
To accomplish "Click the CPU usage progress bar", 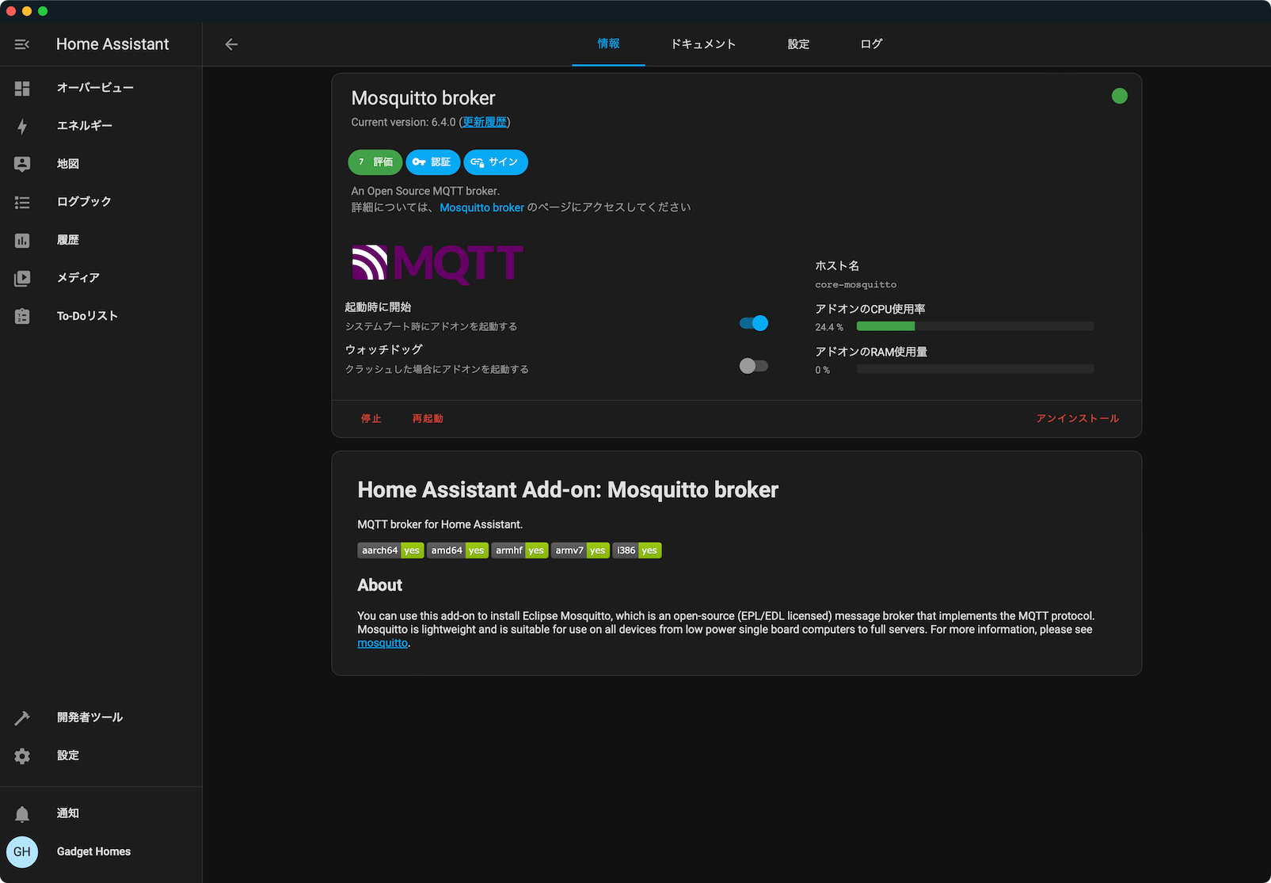I will click(x=975, y=326).
